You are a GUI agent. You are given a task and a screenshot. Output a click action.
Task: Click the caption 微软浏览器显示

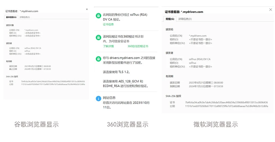(x=216, y=124)
